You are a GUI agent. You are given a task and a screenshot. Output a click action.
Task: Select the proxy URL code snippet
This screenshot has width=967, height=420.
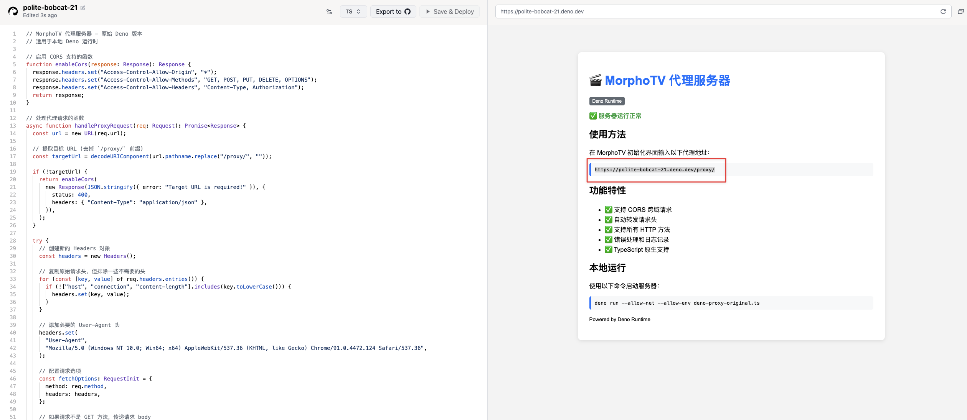(x=654, y=170)
